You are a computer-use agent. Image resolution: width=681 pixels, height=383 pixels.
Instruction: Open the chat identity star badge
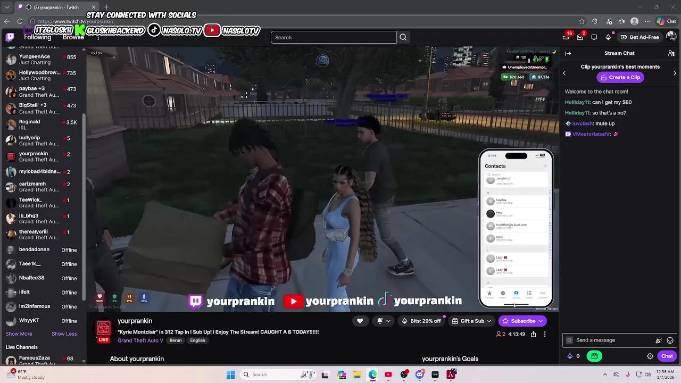569,340
